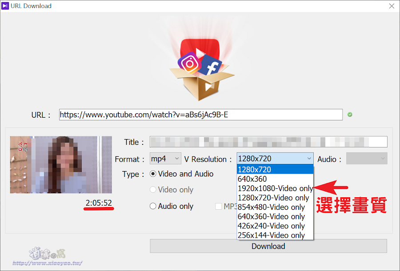
Task: Open the Audio dropdown
Action: (367, 159)
